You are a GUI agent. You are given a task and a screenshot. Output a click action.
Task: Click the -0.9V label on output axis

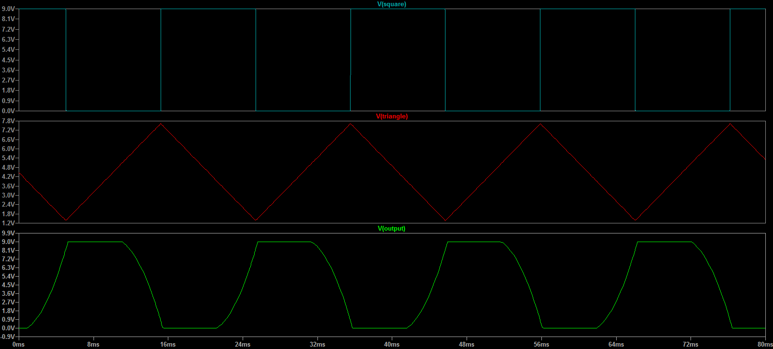[x=8, y=337]
